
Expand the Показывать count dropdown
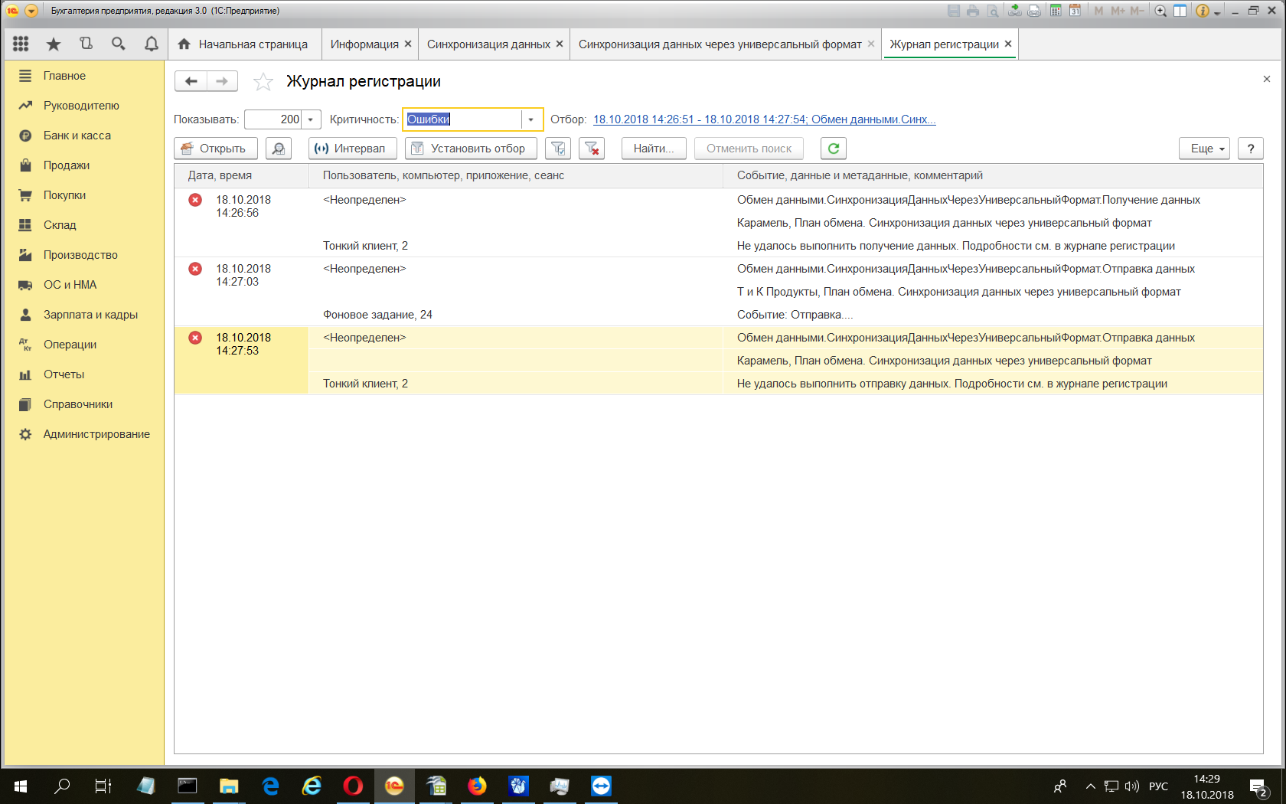[310, 119]
